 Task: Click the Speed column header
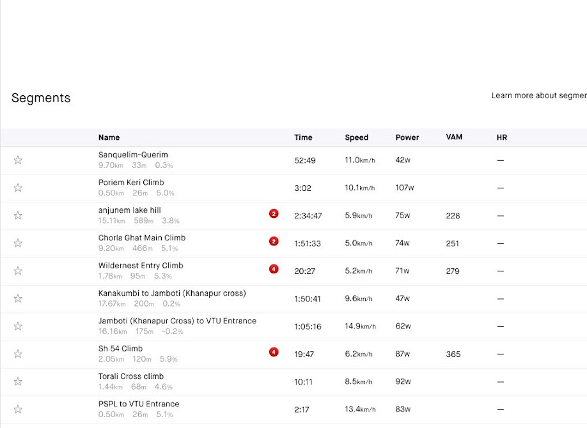[x=356, y=137]
